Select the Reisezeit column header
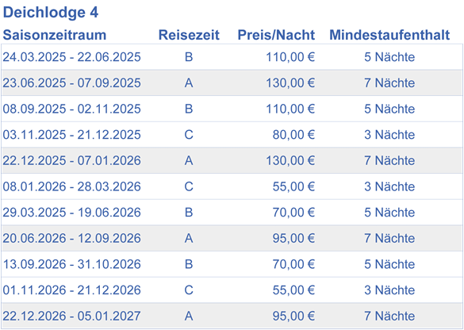464x330 pixels. pyautogui.click(x=189, y=35)
